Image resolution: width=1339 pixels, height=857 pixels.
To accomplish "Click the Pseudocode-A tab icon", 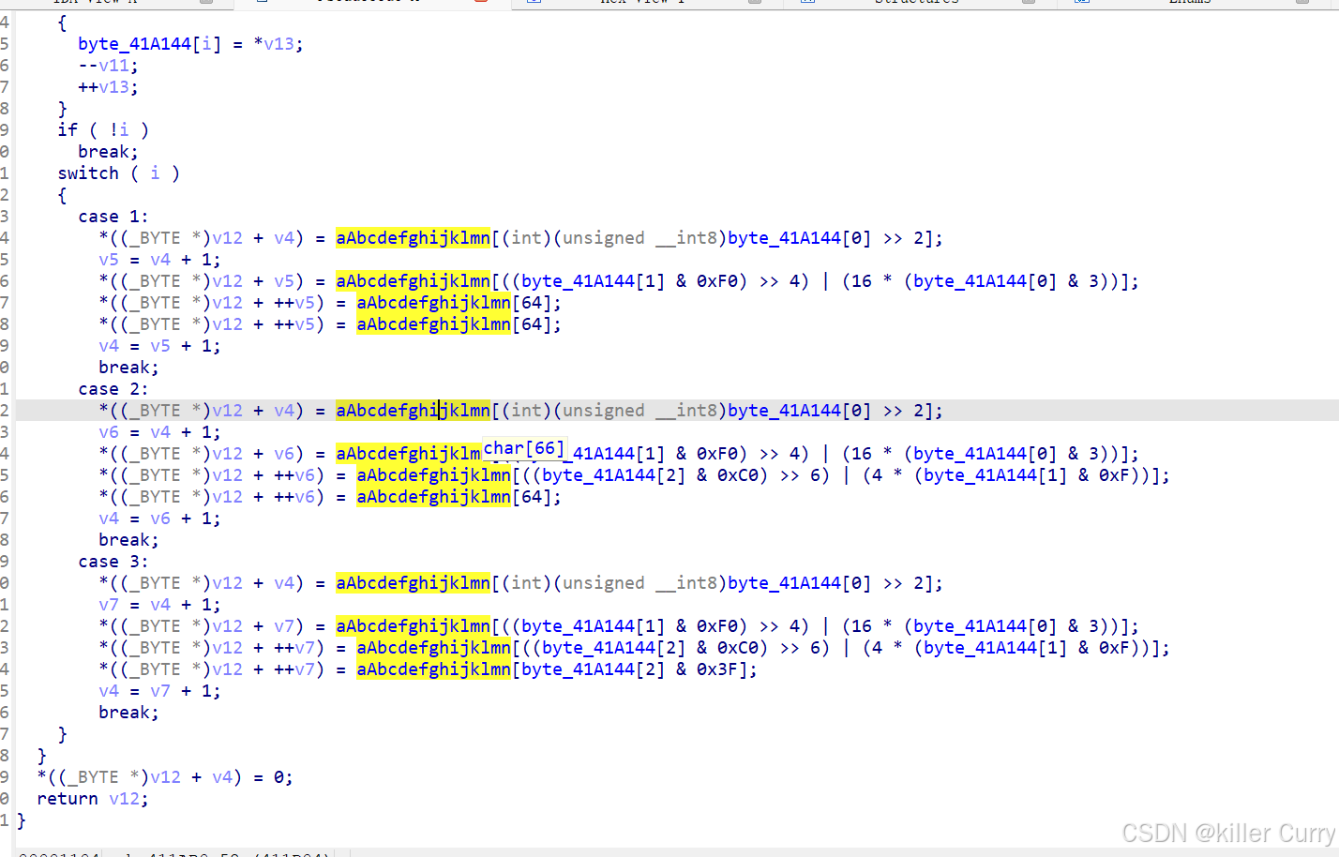I will (x=263, y=3).
